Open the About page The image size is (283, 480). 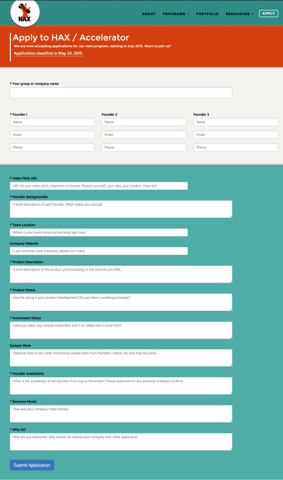click(x=149, y=14)
